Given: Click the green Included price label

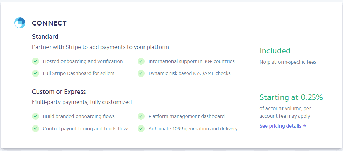Looking at the screenshot, I should (x=275, y=51).
